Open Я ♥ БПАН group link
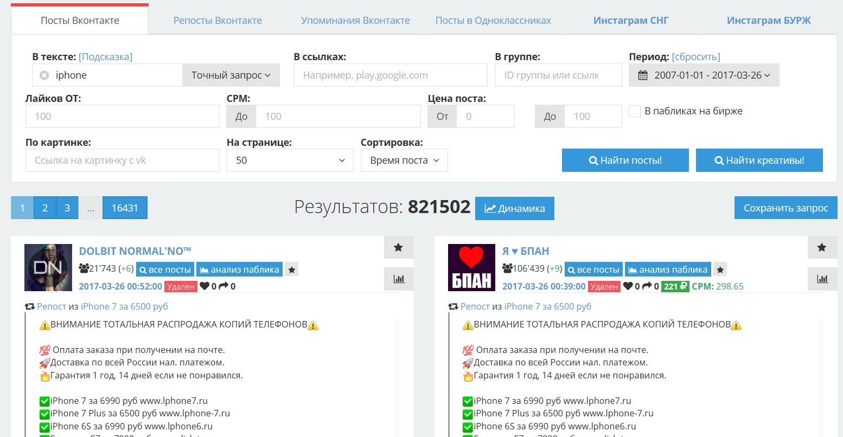This screenshot has width=843, height=437. pos(526,251)
